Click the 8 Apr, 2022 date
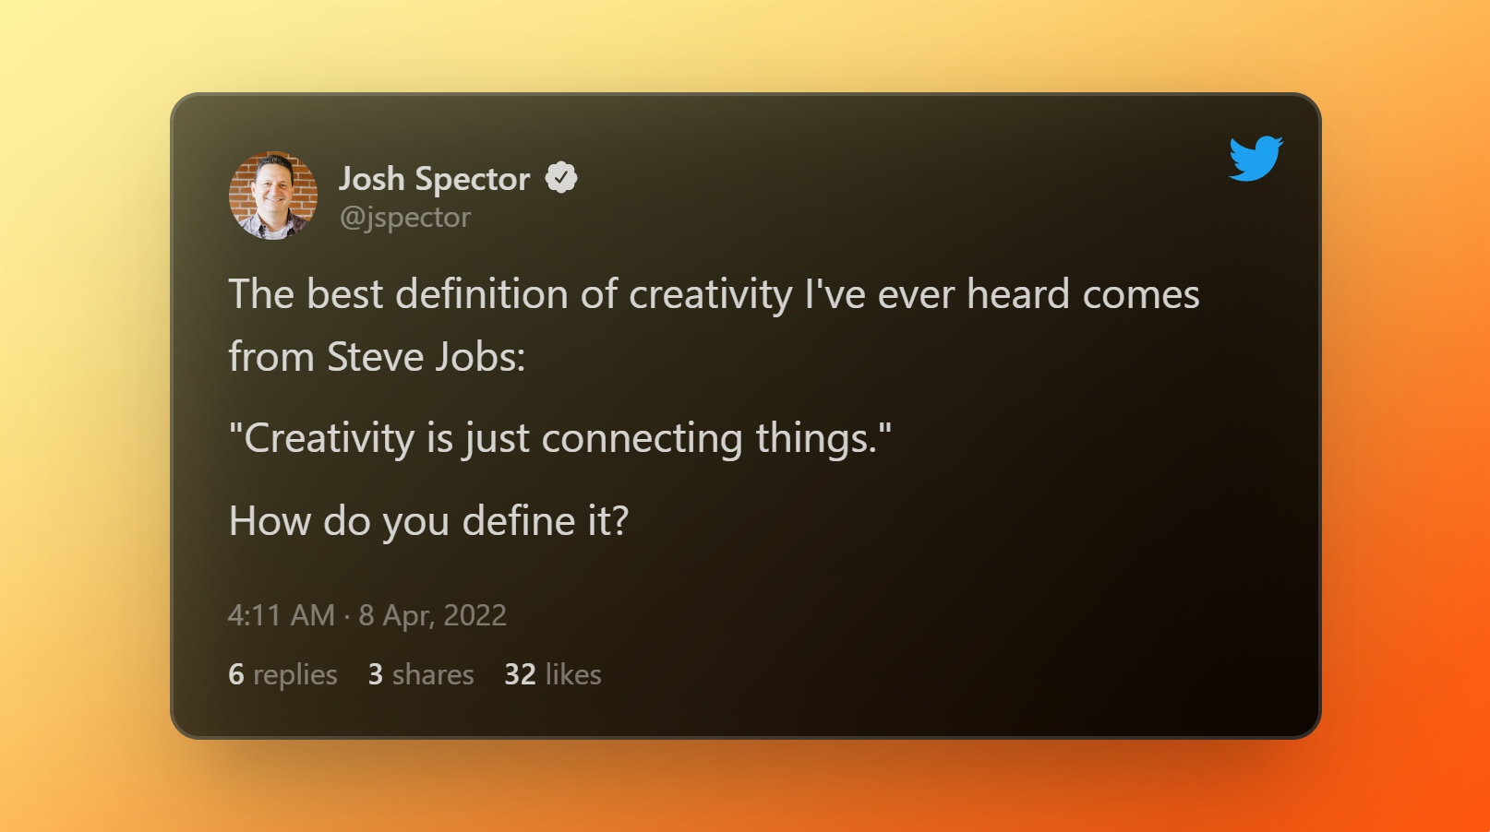This screenshot has height=832, width=1490. pos(433,615)
